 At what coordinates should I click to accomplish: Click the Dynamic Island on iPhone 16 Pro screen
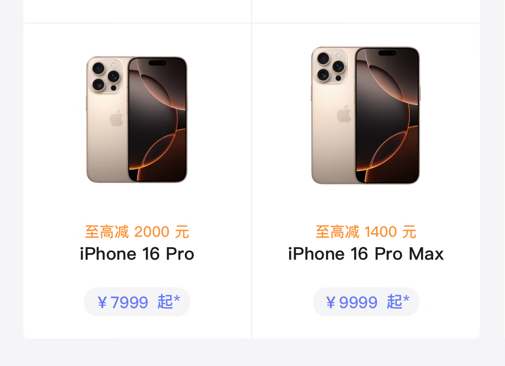(157, 63)
